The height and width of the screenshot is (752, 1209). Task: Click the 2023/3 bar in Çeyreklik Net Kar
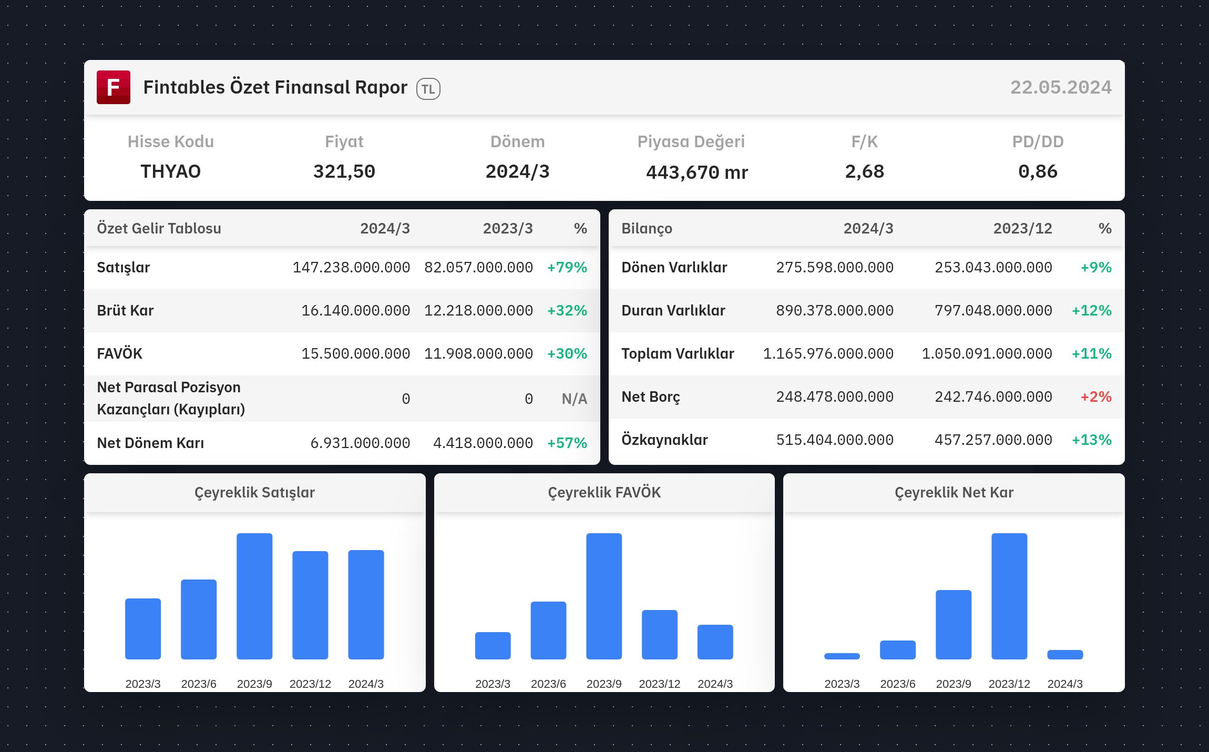pos(842,656)
